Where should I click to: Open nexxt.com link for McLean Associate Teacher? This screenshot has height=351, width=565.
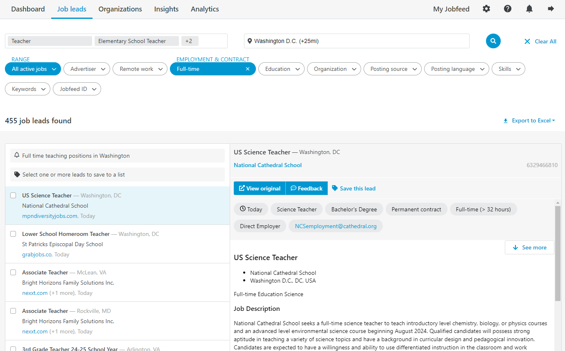click(x=35, y=293)
